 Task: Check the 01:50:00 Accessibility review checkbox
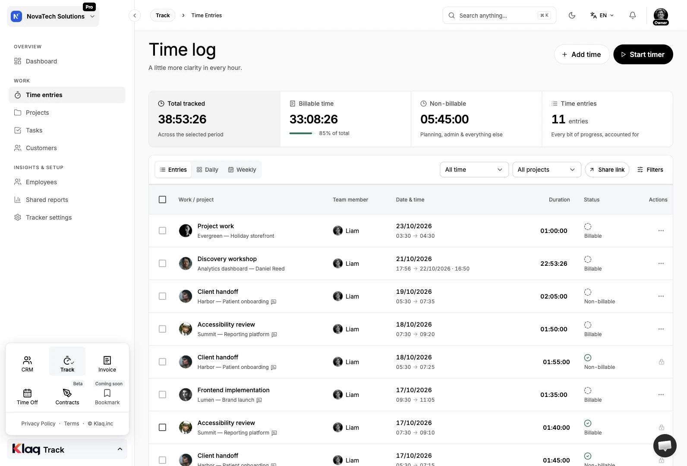(162, 329)
